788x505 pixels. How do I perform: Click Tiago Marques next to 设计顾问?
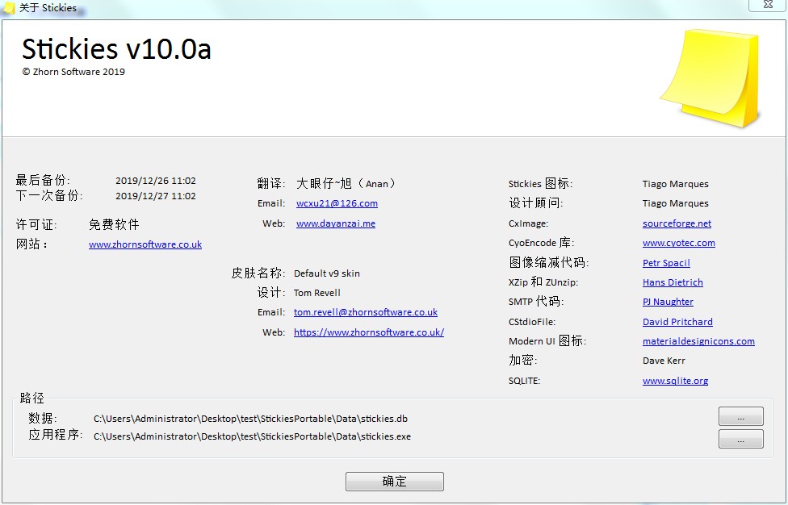[676, 203]
